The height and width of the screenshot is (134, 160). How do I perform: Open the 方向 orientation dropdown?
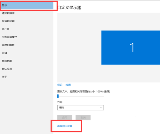click(81, 108)
